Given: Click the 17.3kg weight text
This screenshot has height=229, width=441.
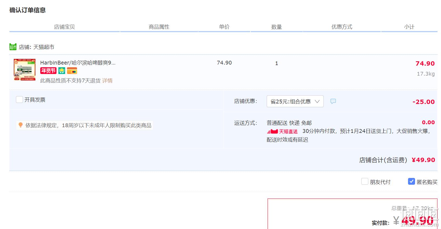Looking at the screenshot, I should pyautogui.click(x=426, y=74).
